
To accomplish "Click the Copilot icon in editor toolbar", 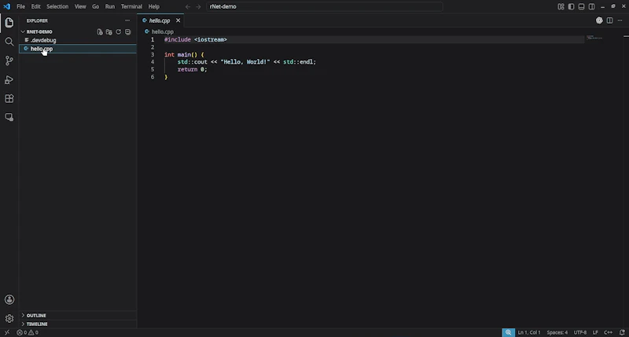I will coord(599,20).
